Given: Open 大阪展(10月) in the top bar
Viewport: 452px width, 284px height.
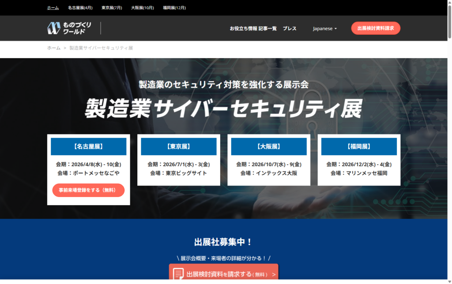Looking at the screenshot, I should click(x=142, y=7).
